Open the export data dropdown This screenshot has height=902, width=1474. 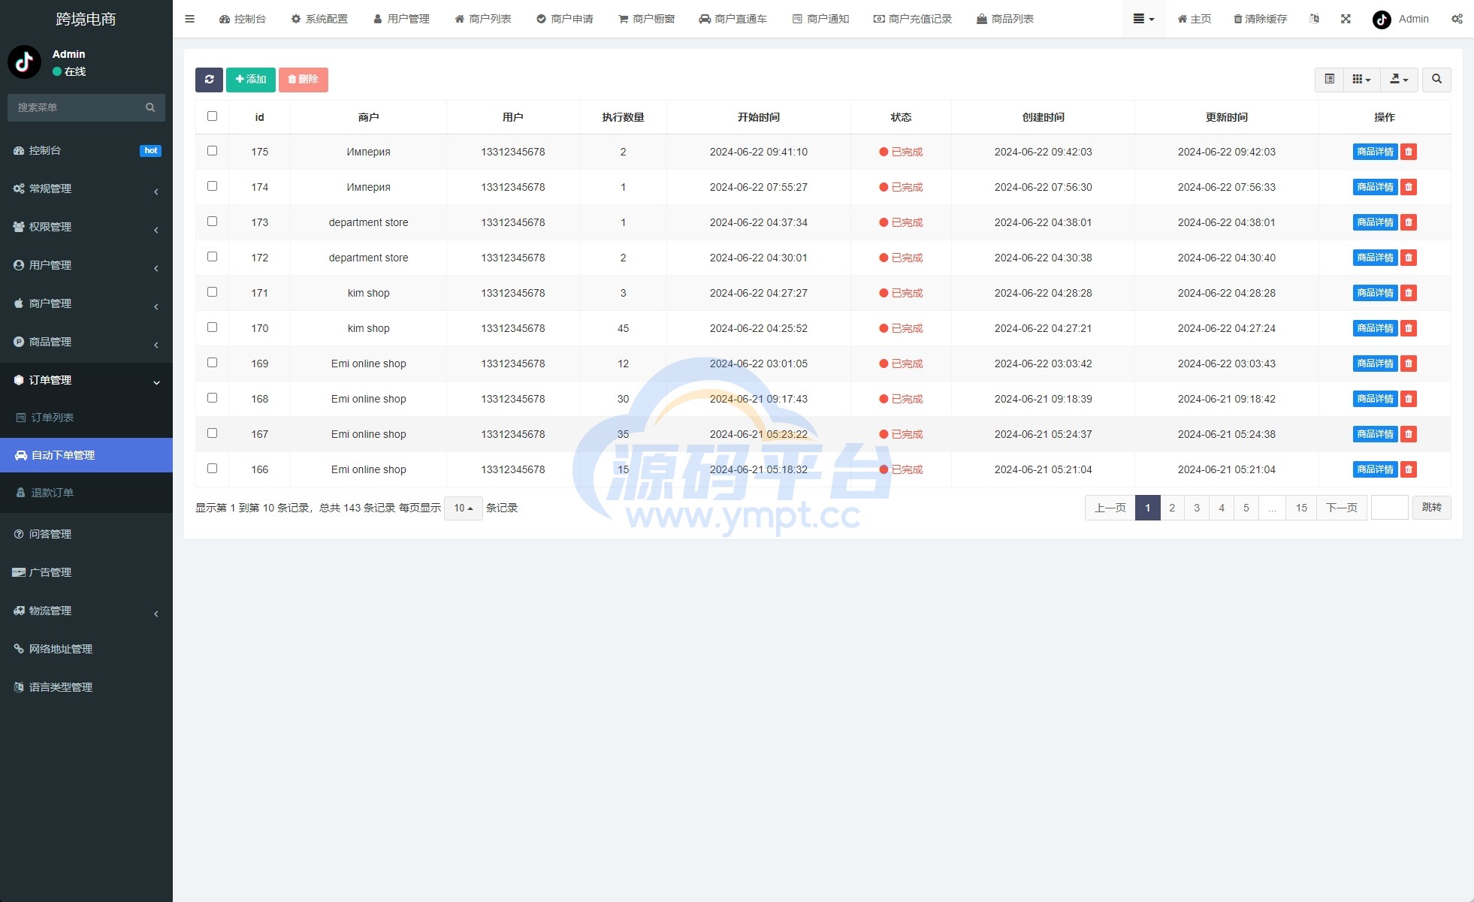pos(1399,80)
